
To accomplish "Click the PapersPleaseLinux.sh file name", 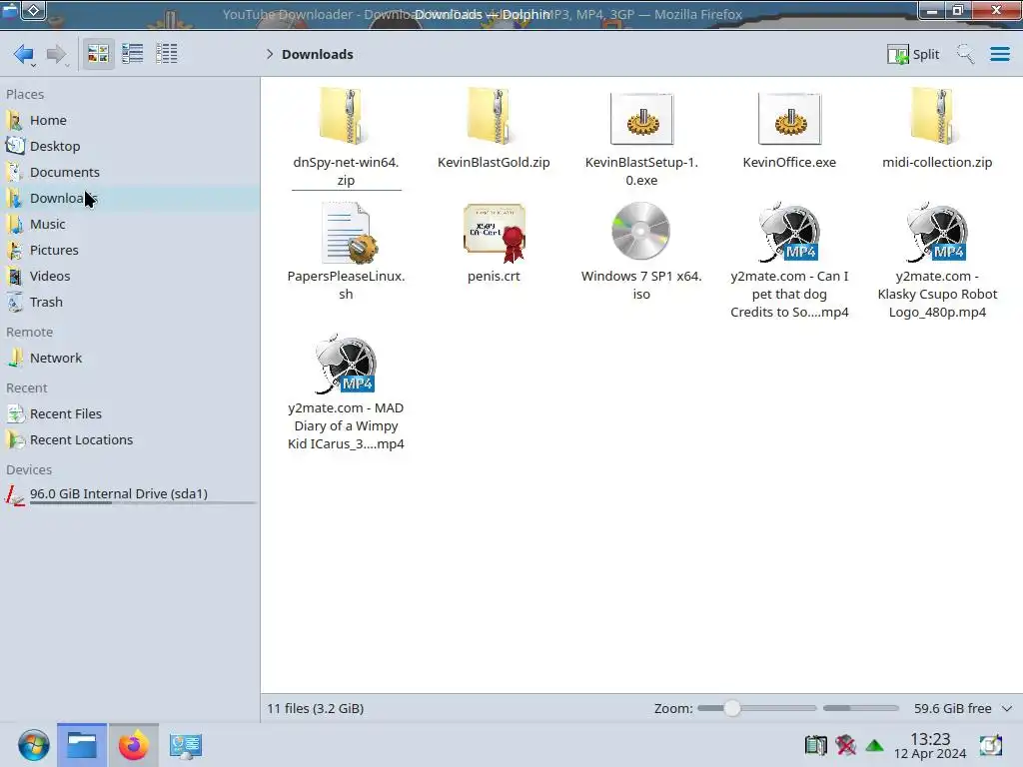I will point(346,285).
